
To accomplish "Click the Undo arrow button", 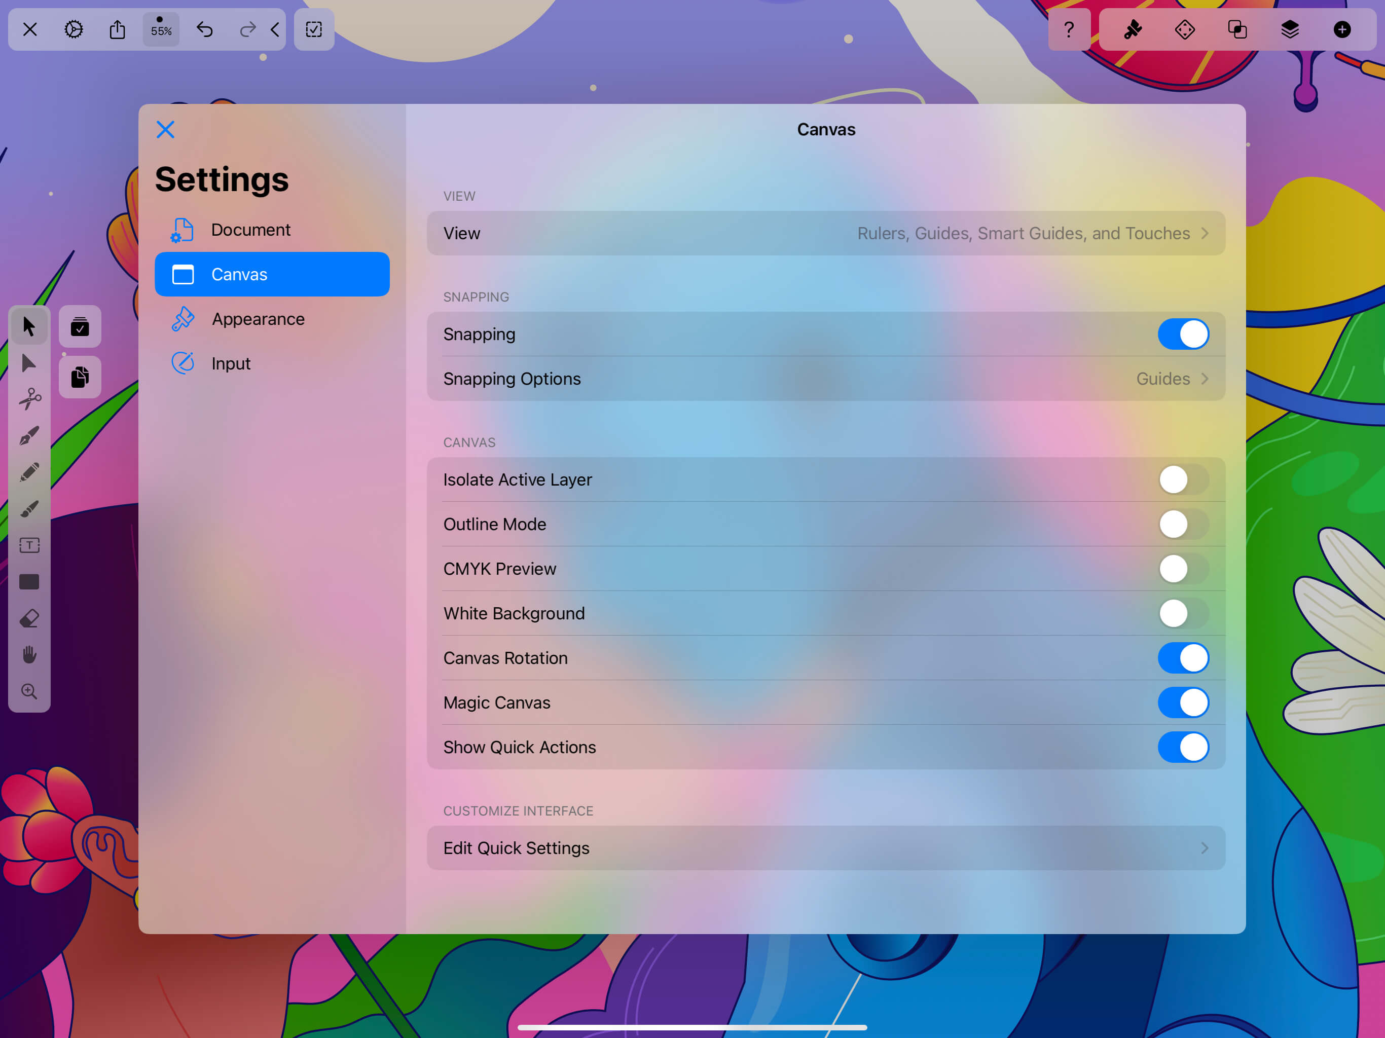I will click(x=205, y=29).
